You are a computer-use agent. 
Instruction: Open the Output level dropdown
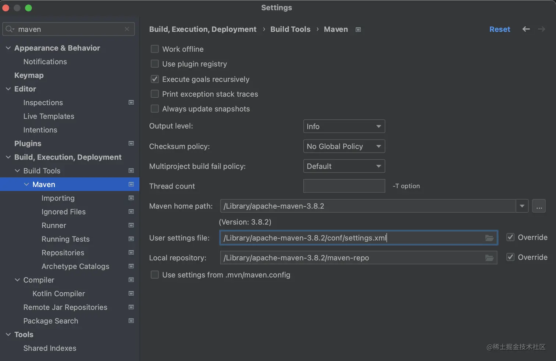click(344, 126)
